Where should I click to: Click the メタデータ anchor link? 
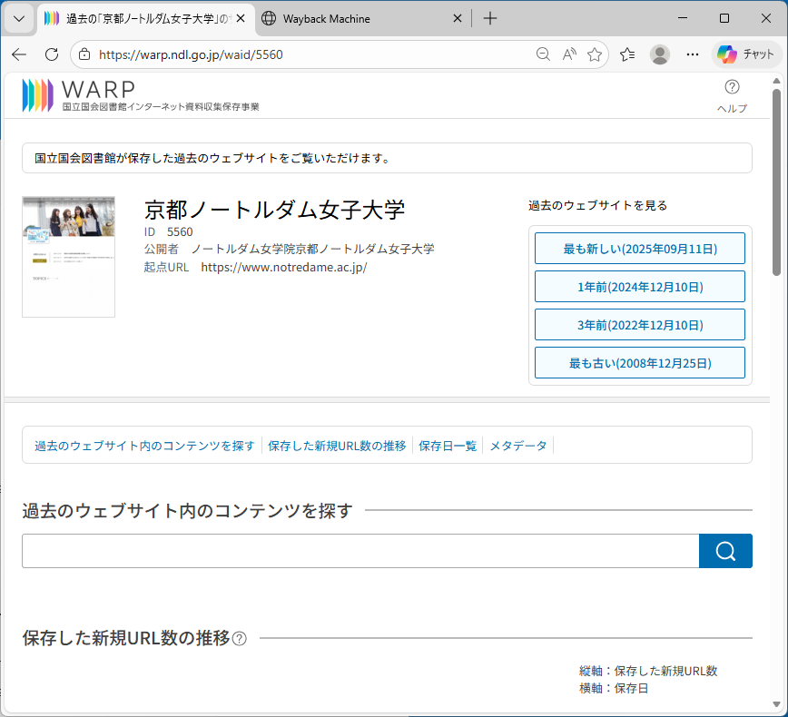(518, 446)
